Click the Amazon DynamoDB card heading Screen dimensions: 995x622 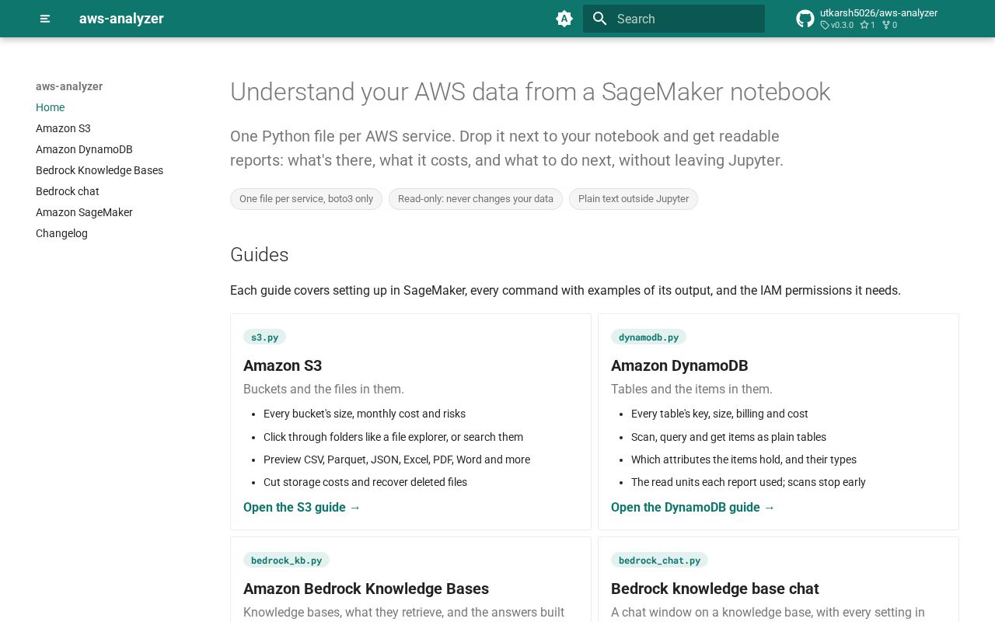tap(679, 365)
